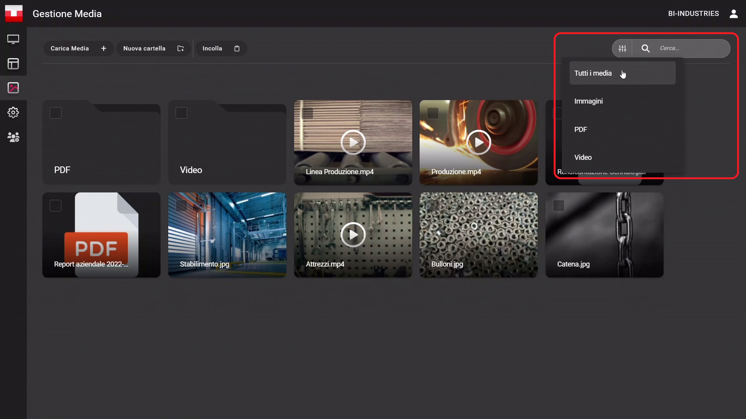Click the user account profile icon
746x419 pixels.
click(734, 14)
